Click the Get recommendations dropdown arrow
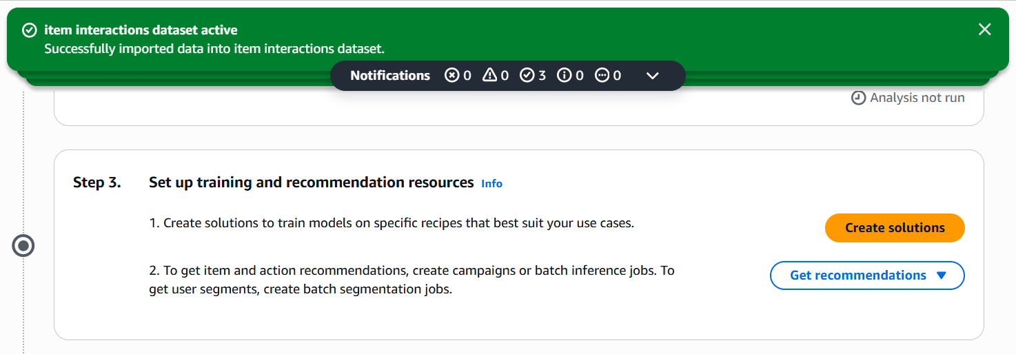The image size is (1016, 354). tap(942, 275)
